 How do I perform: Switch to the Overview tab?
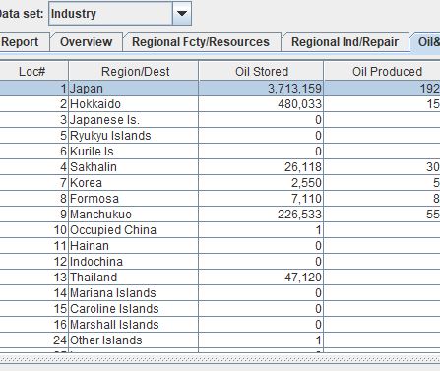[86, 42]
